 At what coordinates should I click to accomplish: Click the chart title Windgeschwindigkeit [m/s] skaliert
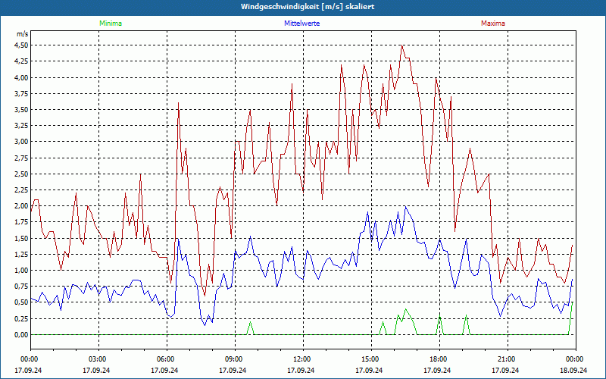308,7
